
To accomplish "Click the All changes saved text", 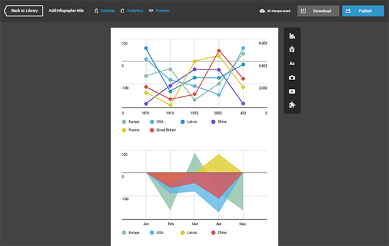I will [x=279, y=11].
